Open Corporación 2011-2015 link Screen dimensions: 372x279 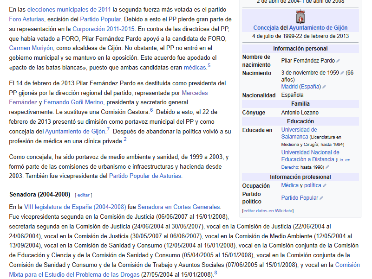tap(104, 29)
